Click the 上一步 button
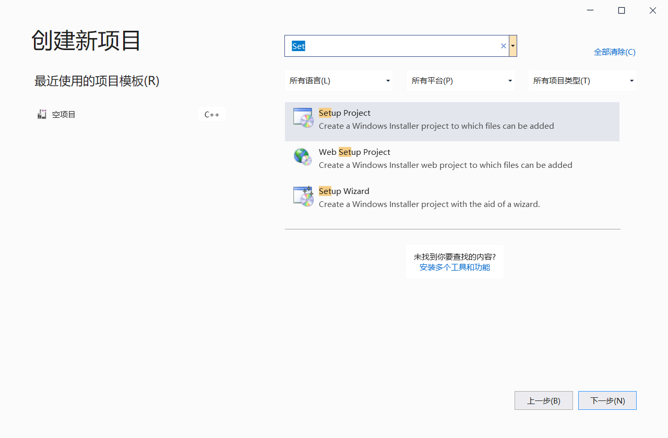 click(x=543, y=400)
